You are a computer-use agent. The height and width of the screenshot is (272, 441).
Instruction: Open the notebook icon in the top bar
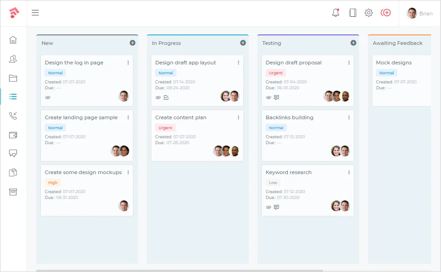352,13
